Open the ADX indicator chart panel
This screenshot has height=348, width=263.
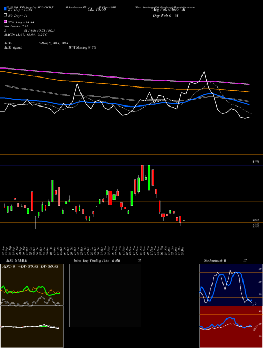pyautogui.click(x=32, y=285)
